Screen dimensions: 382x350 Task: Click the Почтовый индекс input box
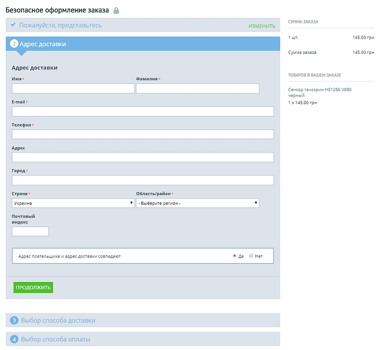[x=31, y=231]
